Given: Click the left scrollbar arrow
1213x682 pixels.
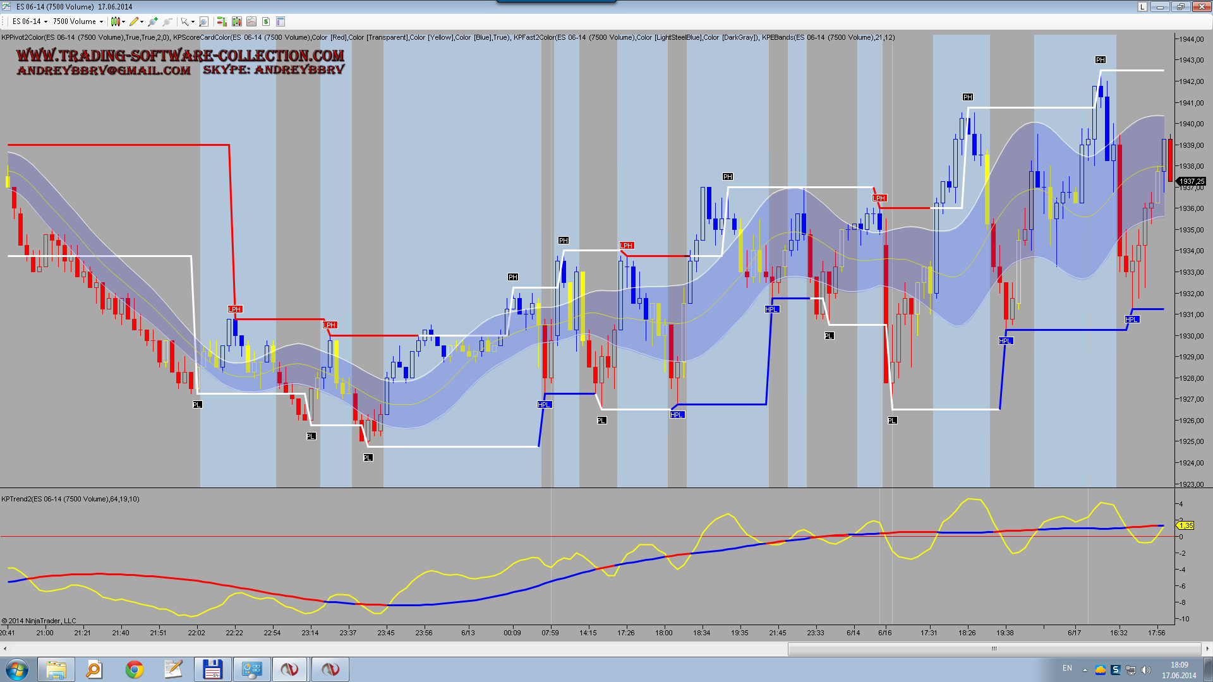Looking at the screenshot, I should 5,649.
